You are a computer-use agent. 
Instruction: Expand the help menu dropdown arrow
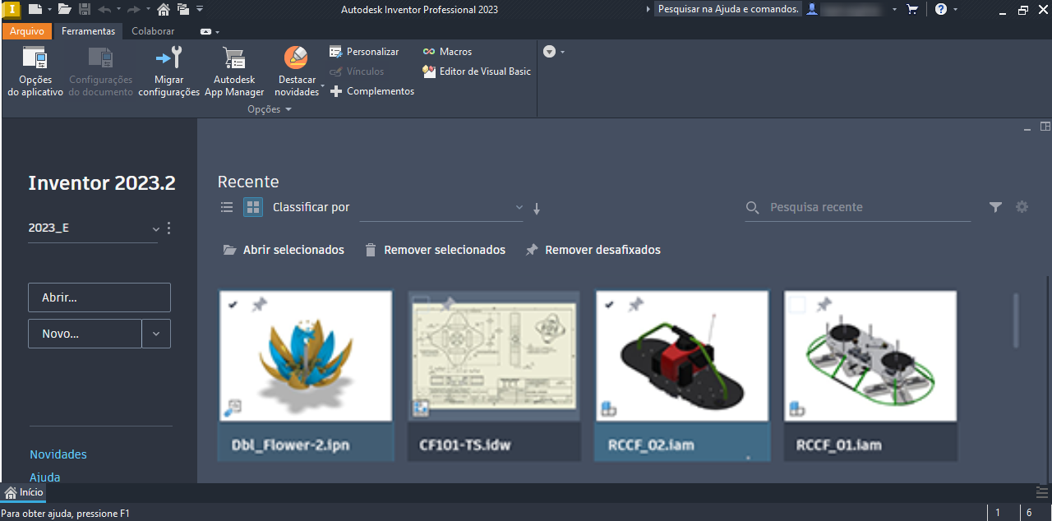[955, 10]
